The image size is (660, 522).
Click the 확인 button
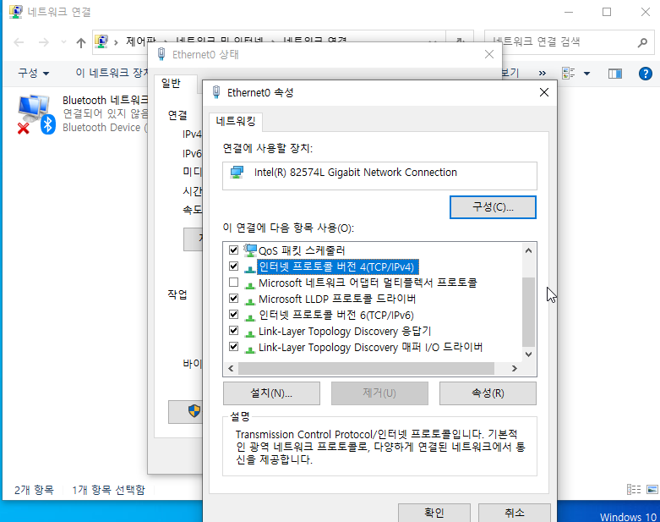[434, 513]
